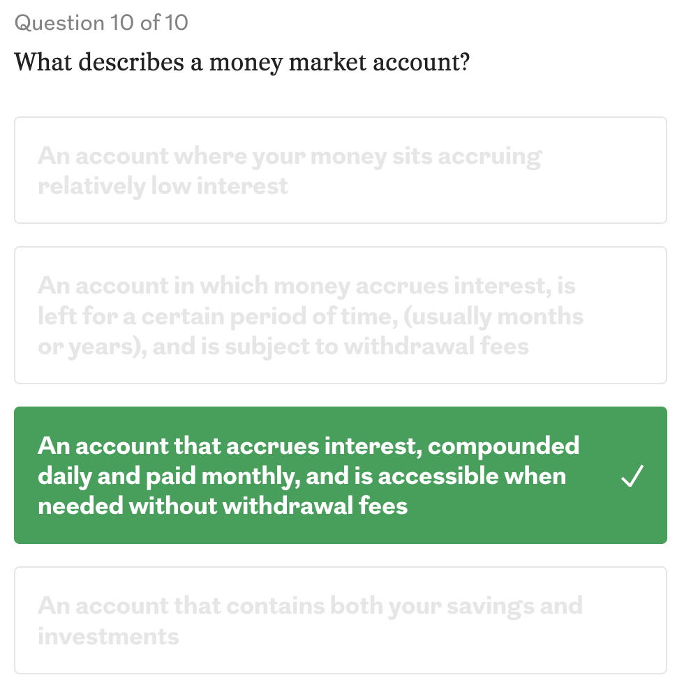Click the money market account question text

coord(241,63)
